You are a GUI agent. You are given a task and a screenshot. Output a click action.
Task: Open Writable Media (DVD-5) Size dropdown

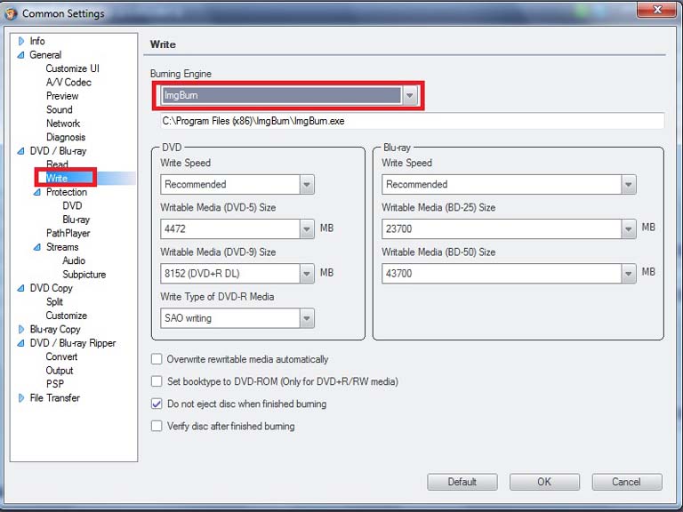[x=307, y=229]
